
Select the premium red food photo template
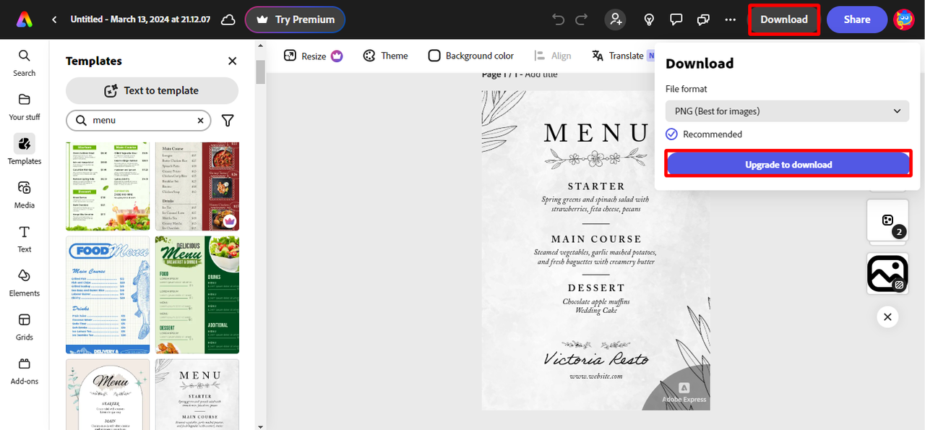coord(197,186)
